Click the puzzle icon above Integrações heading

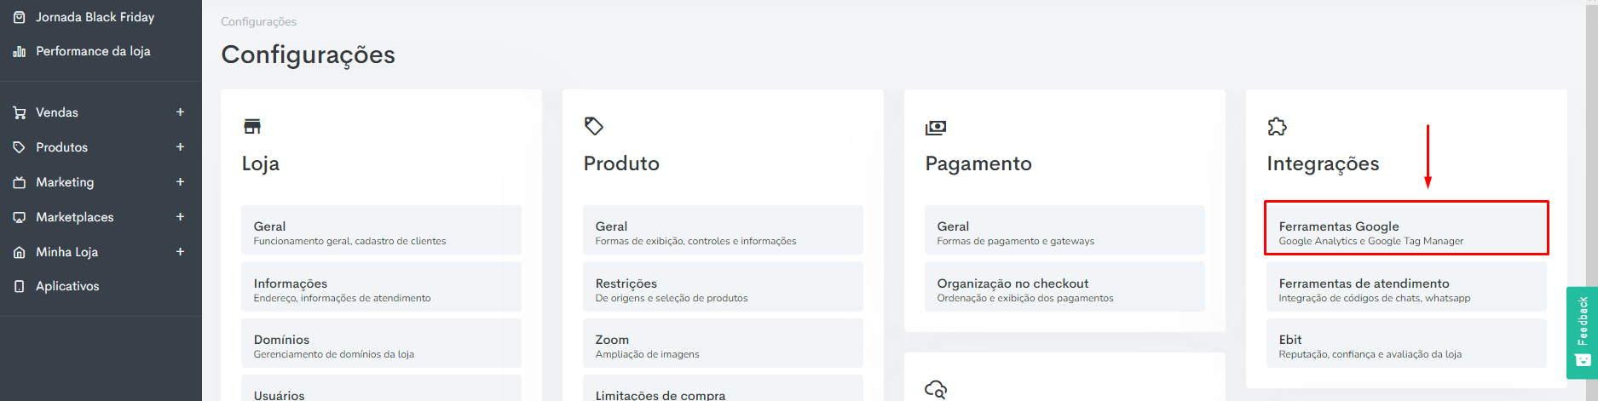1277,127
